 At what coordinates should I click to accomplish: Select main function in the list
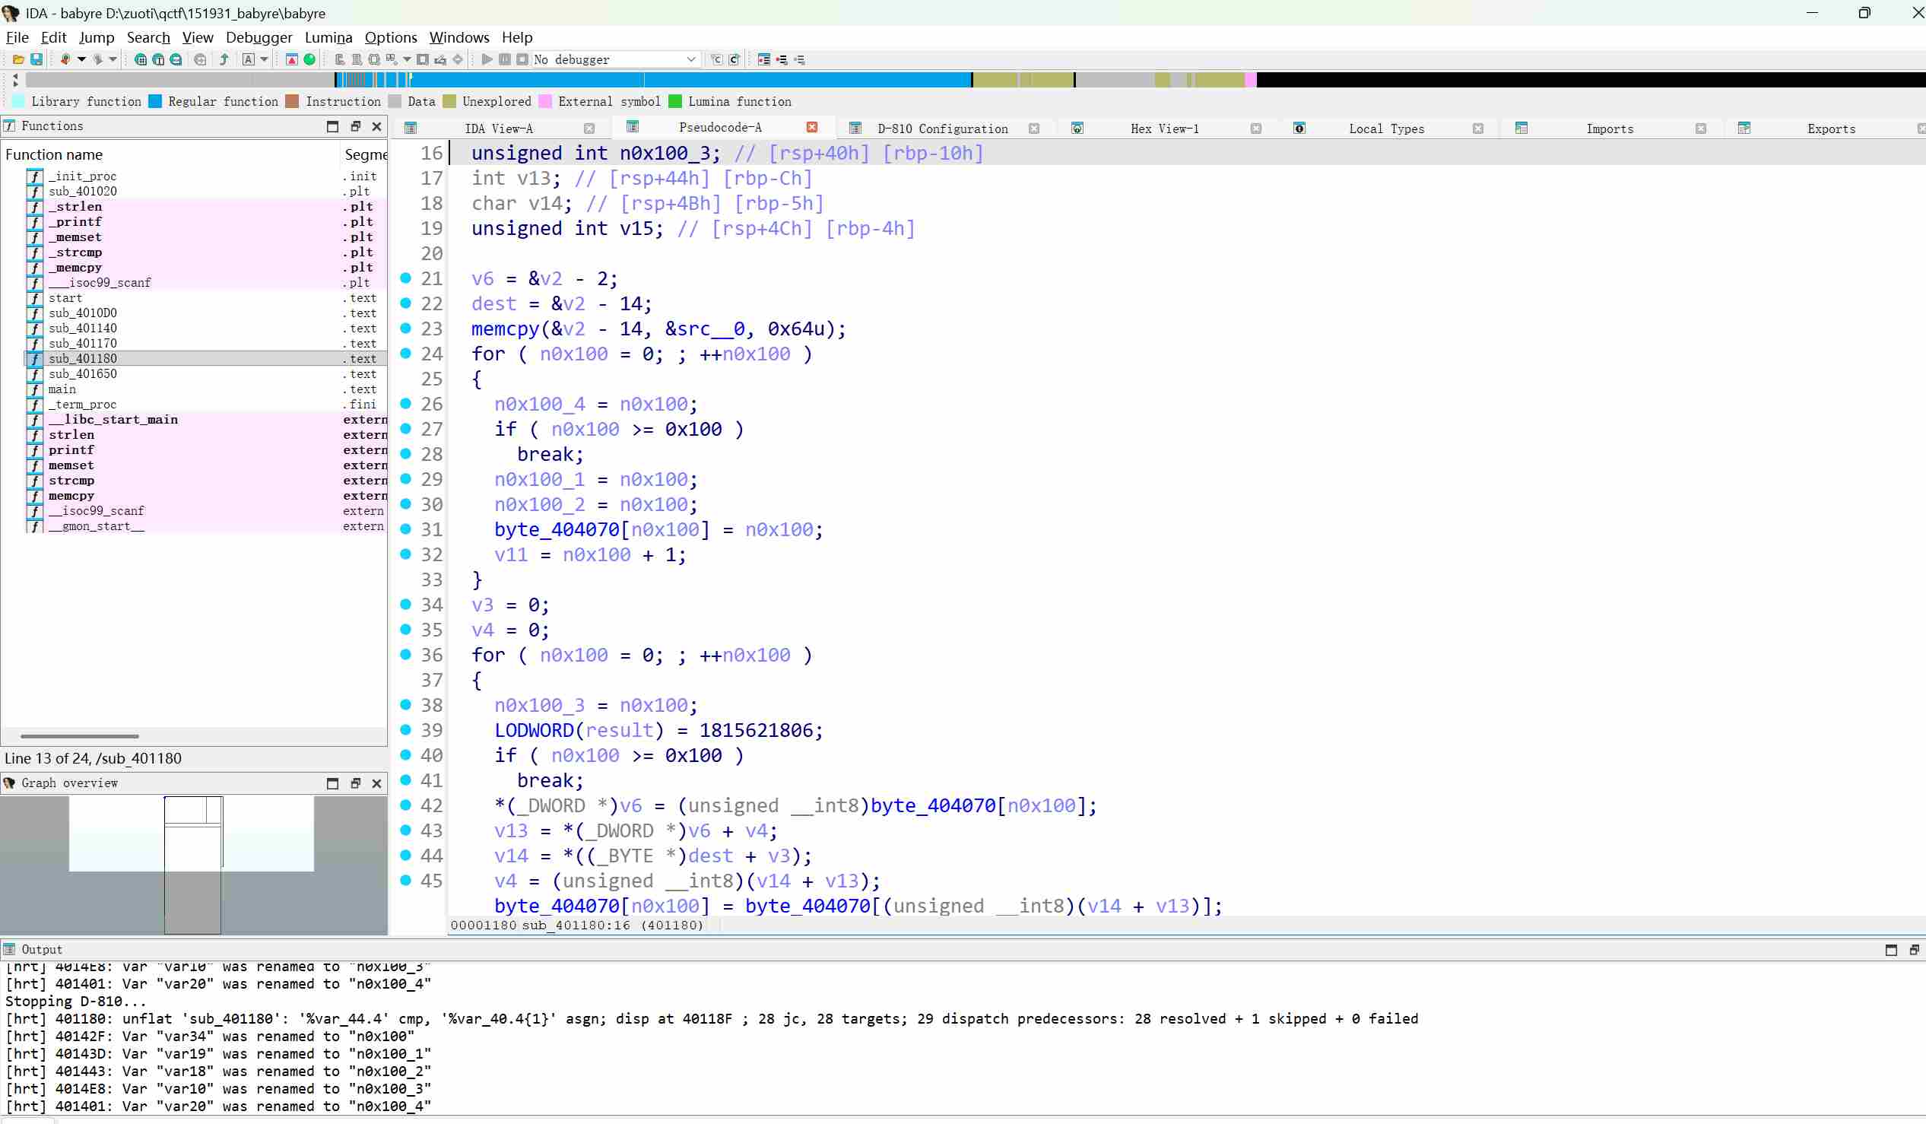[62, 389]
